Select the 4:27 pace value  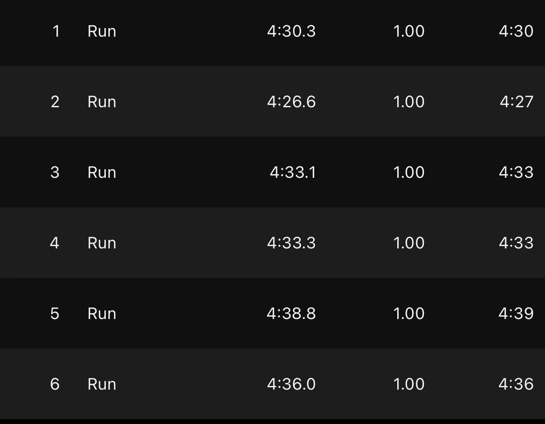click(517, 102)
